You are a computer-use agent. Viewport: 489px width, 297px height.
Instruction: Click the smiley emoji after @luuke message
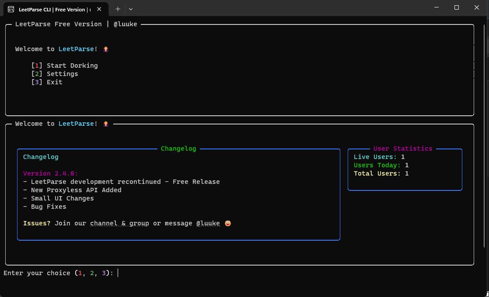point(228,224)
